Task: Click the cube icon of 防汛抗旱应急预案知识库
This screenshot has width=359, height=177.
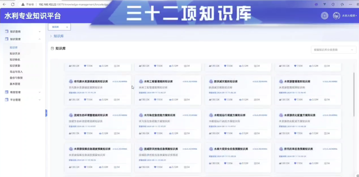Action: (x=281, y=149)
